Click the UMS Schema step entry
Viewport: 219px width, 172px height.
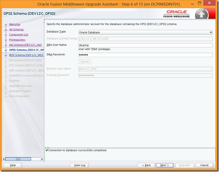pyautogui.click(x=26, y=70)
